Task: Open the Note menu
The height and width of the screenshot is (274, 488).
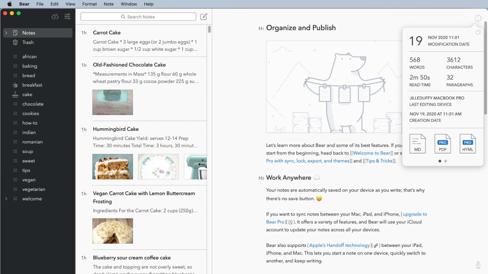Action: point(108,4)
